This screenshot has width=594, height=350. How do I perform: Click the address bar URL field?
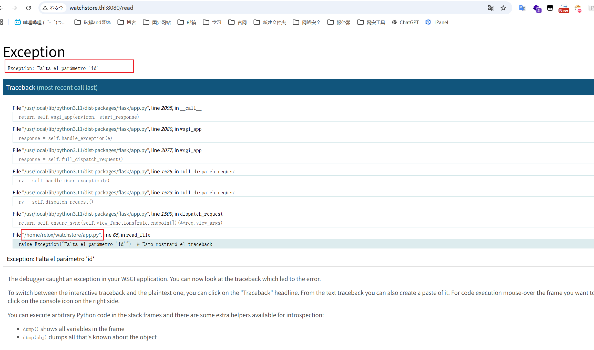pos(231,8)
